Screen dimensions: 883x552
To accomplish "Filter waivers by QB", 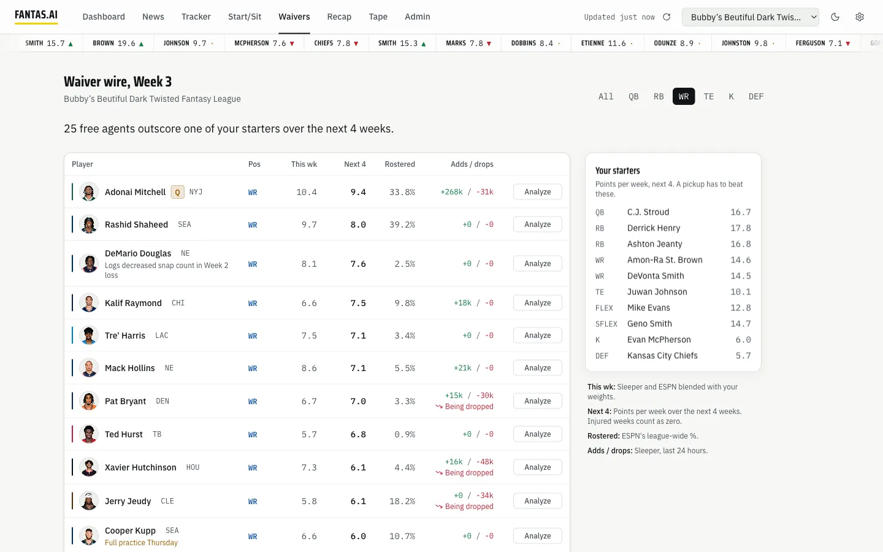I will tap(633, 96).
